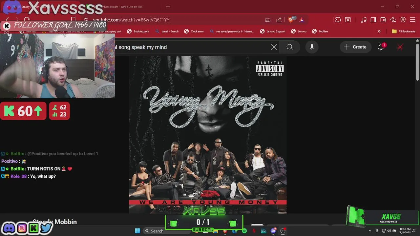
Task: Open Brave browser taskbar icon
Action: click(225, 231)
